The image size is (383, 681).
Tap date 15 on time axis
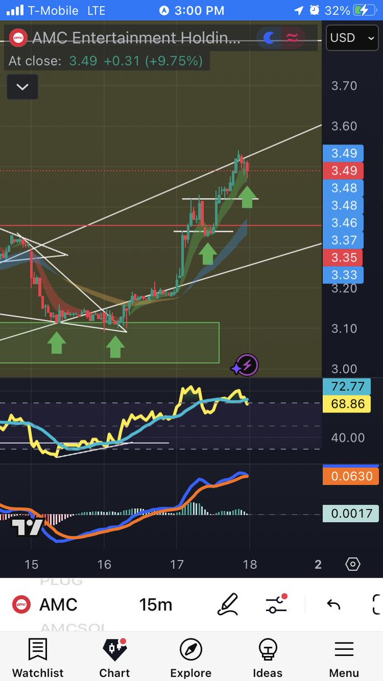[32, 564]
